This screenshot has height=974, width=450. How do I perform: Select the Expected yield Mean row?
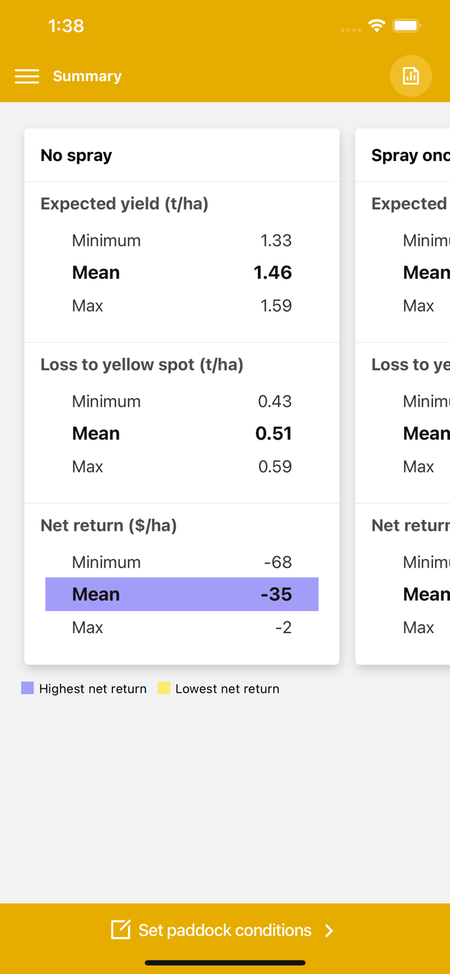182,273
